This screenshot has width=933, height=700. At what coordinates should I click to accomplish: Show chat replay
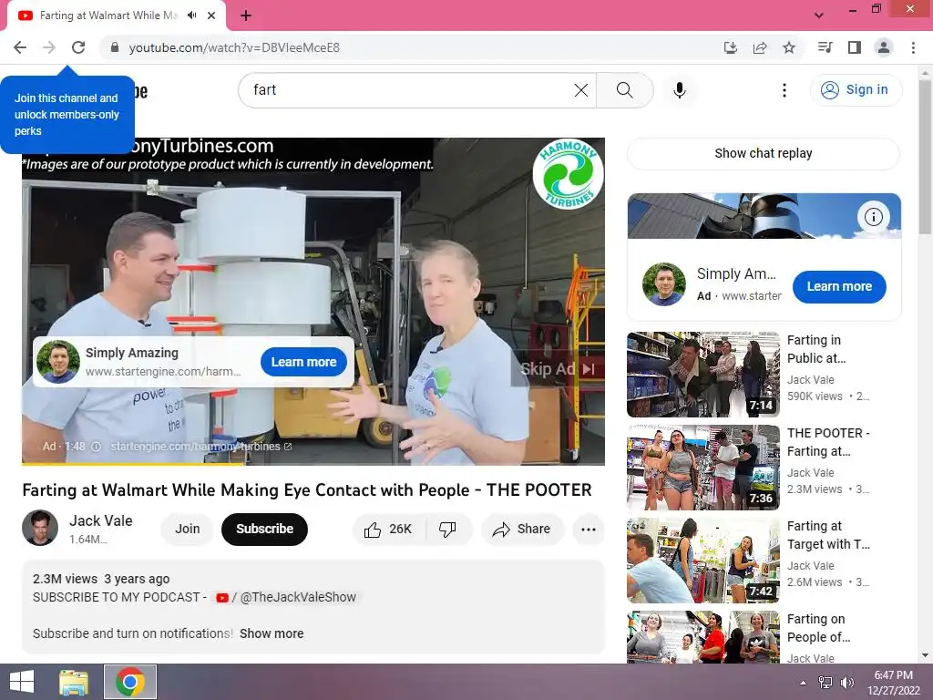point(764,153)
